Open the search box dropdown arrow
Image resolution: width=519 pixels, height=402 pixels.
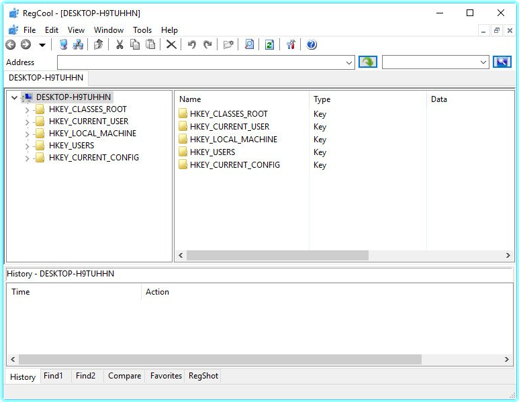point(483,62)
